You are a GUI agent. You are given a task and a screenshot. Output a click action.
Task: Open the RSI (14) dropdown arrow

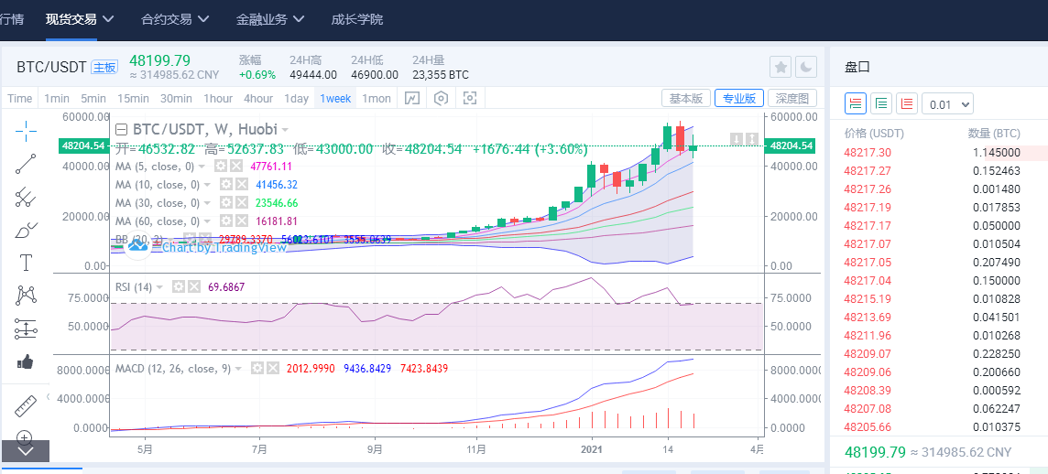[x=159, y=287]
